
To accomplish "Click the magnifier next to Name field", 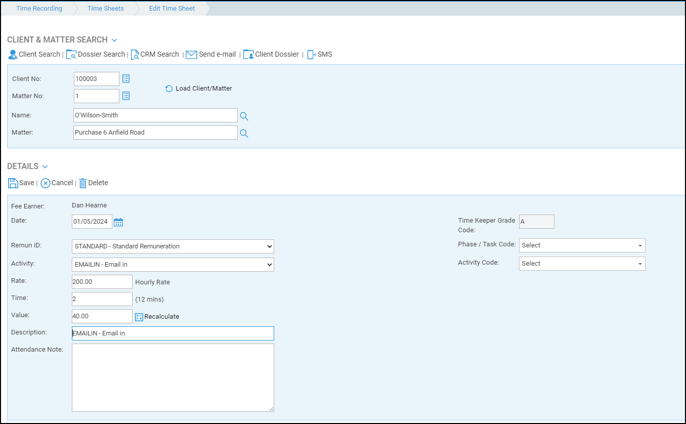I will [x=244, y=116].
